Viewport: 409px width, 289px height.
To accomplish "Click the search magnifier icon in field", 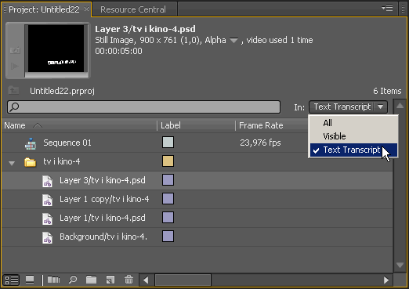I will point(14,107).
